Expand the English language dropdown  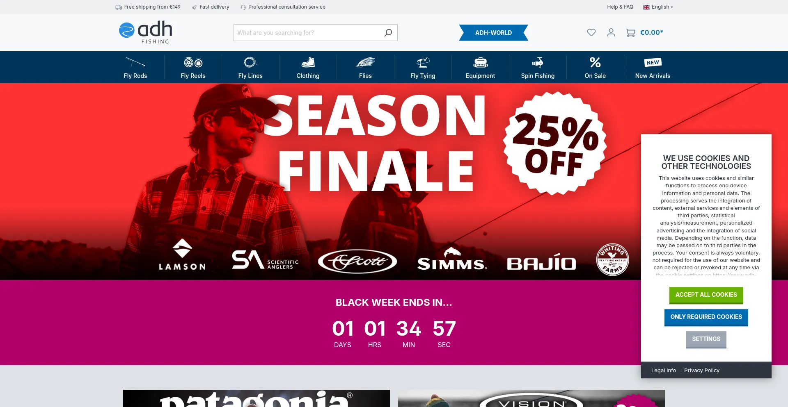(658, 7)
